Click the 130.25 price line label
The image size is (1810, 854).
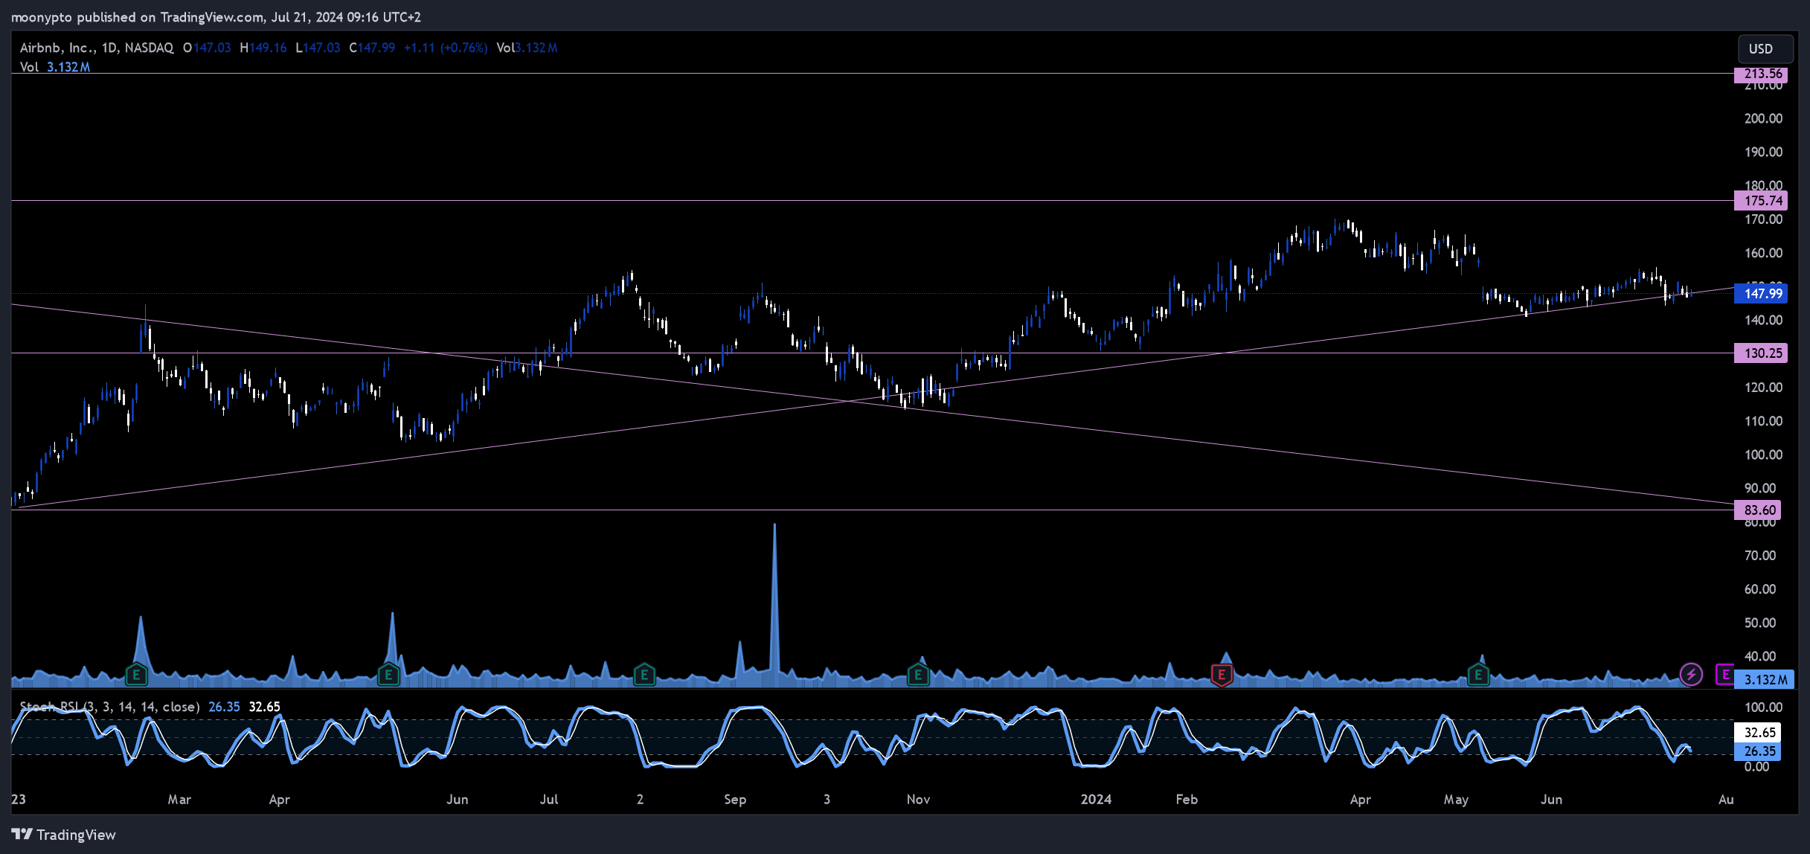[x=1760, y=353]
